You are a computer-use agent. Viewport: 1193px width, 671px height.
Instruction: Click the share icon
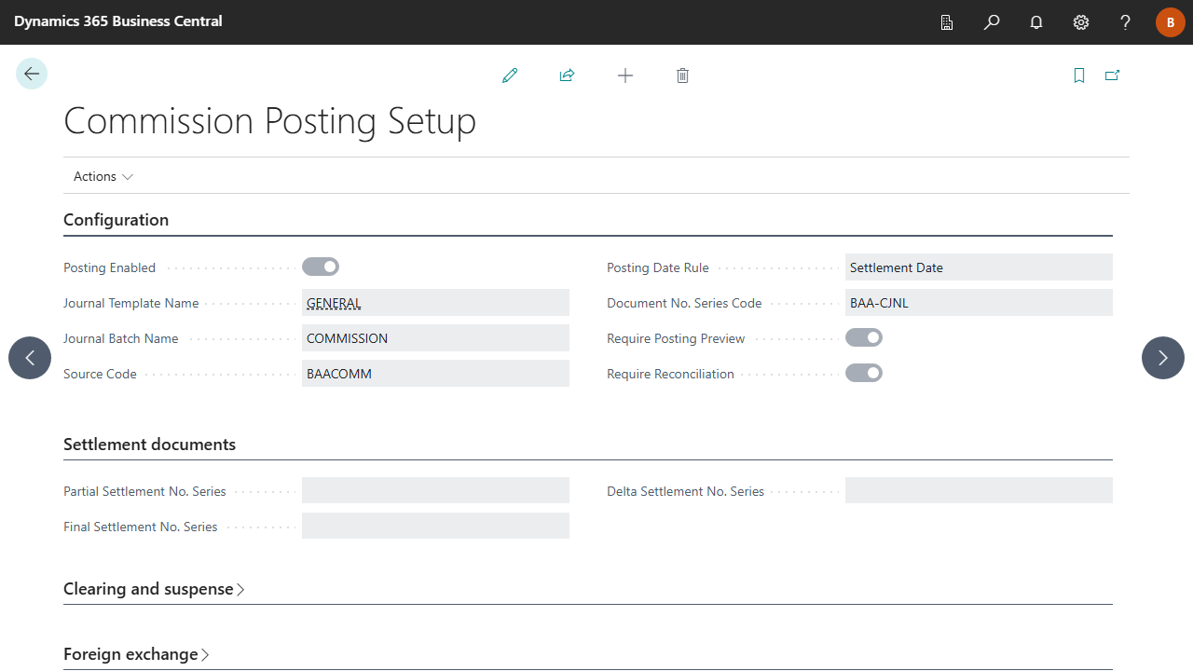click(x=567, y=75)
